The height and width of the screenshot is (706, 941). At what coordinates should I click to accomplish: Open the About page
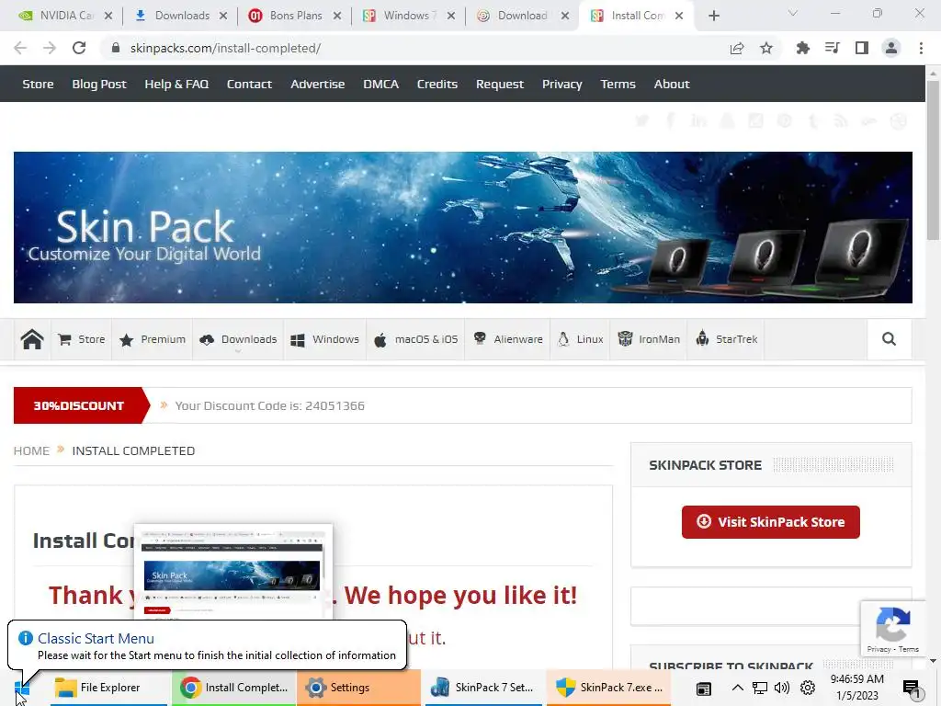click(672, 84)
